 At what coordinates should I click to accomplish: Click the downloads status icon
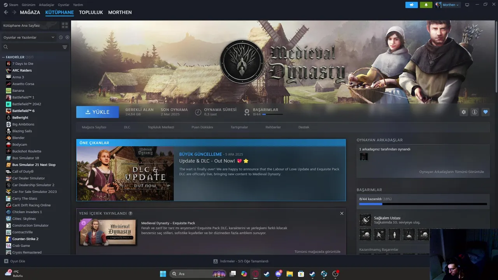click(x=216, y=261)
